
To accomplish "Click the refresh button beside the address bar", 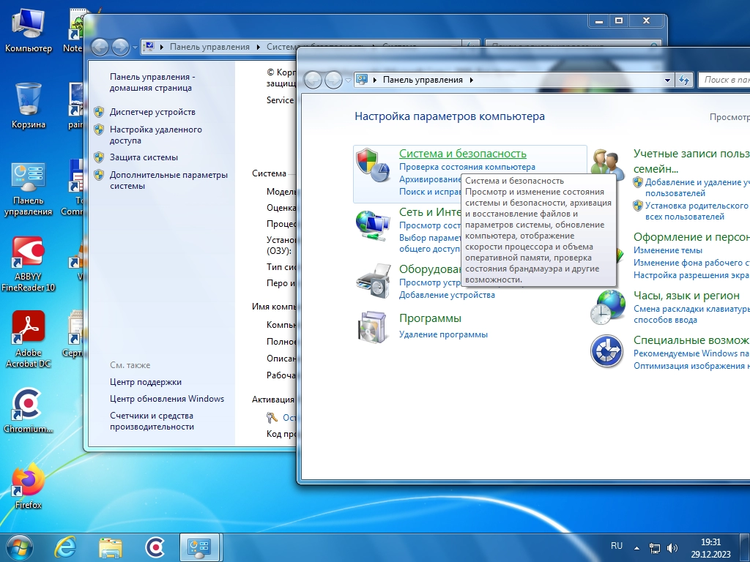I will [x=684, y=80].
